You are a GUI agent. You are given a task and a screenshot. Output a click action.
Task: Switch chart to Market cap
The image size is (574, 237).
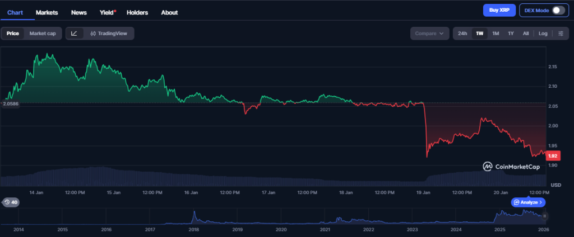tap(43, 34)
